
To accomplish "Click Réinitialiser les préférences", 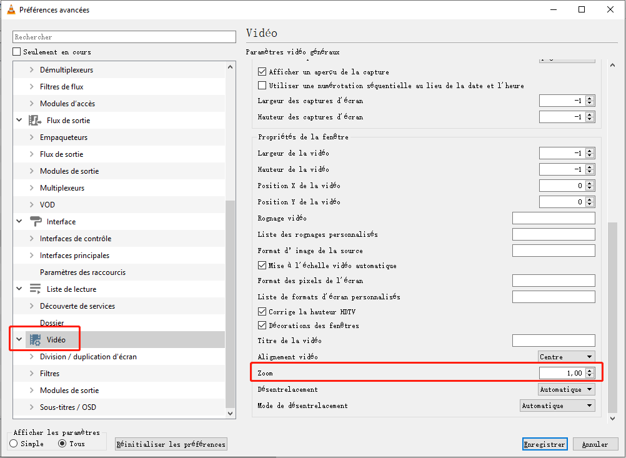I will pyautogui.click(x=171, y=444).
